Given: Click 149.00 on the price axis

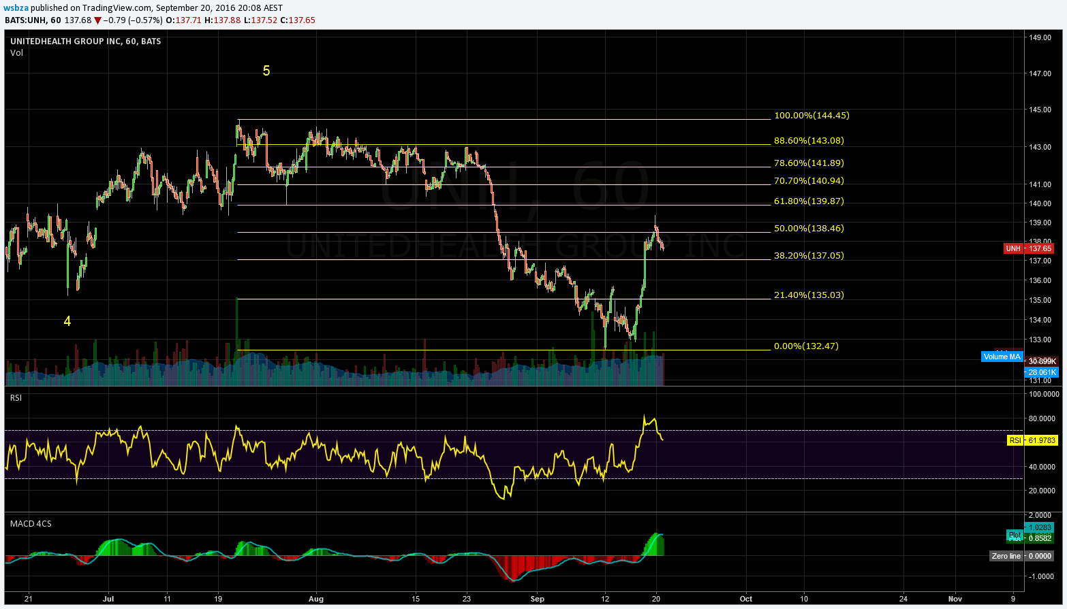Looking at the screenshot, I should [1040, 37].
